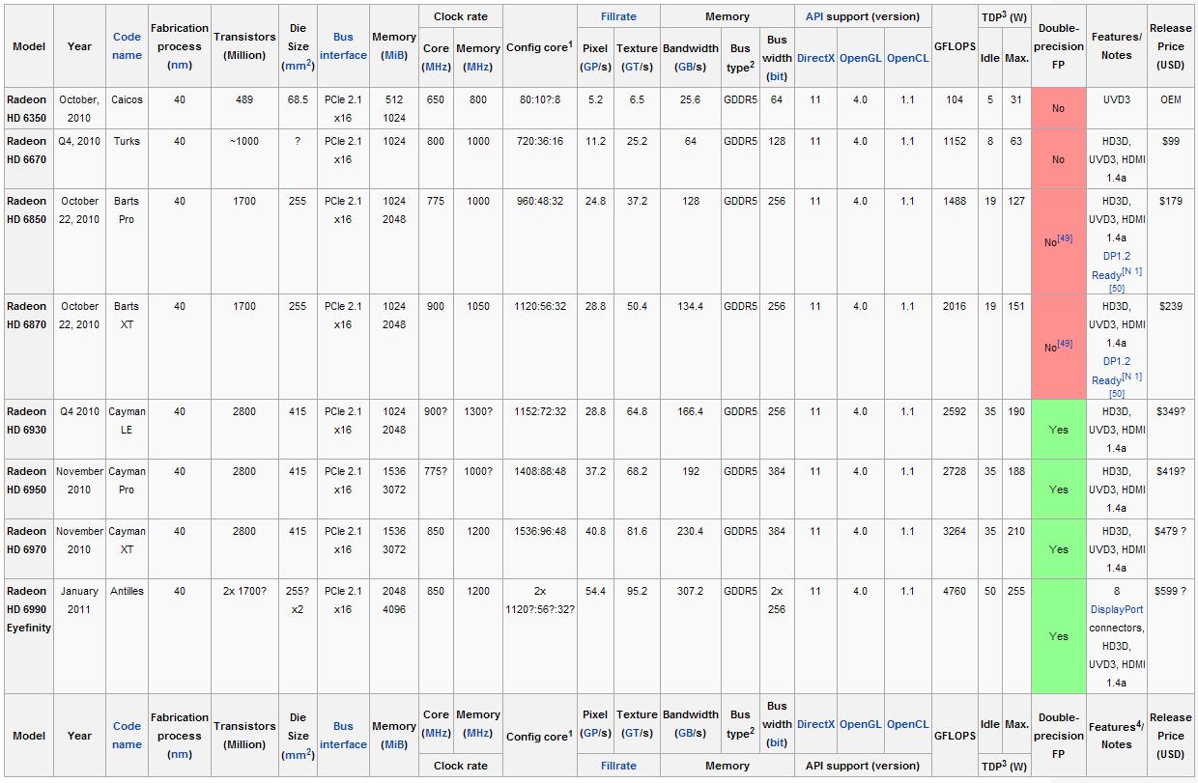
Task: Open the OpenGL link in top header
Action: point(860,58)
